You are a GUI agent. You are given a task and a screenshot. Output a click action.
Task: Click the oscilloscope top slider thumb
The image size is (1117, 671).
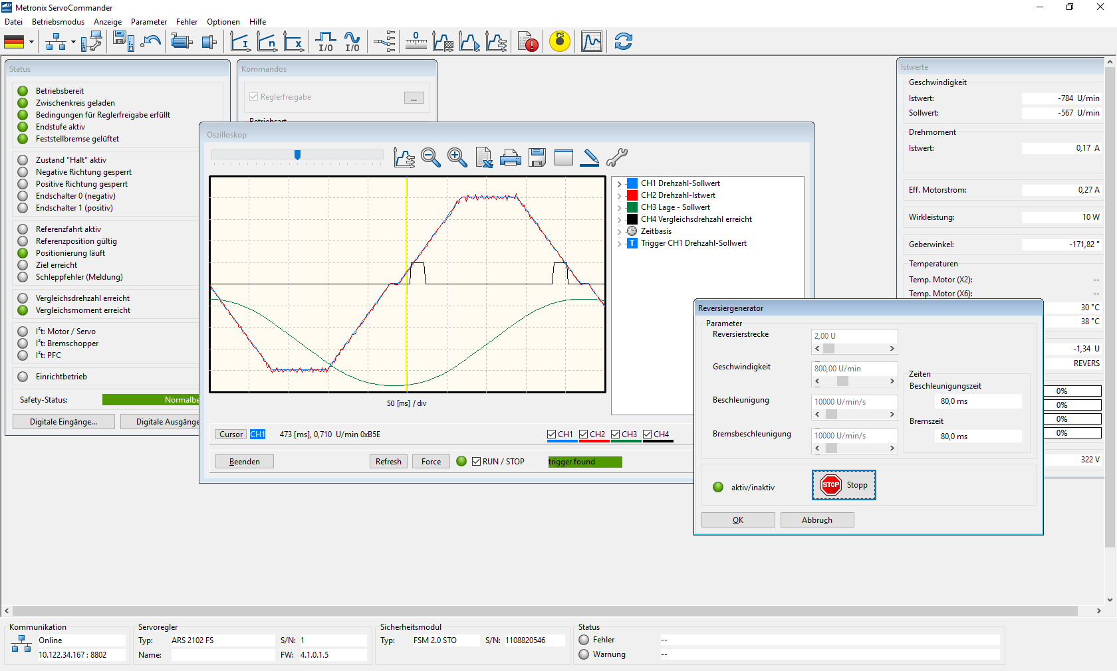[x=298, y=155]
